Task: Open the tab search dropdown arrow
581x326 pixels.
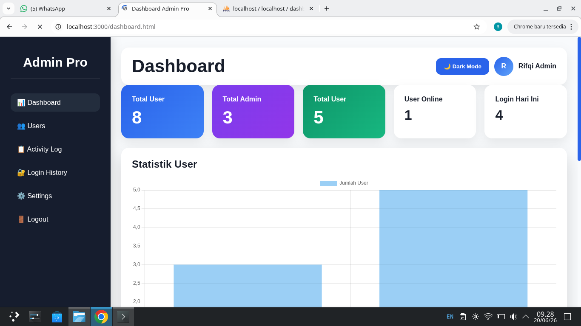Action: (9, 8)
